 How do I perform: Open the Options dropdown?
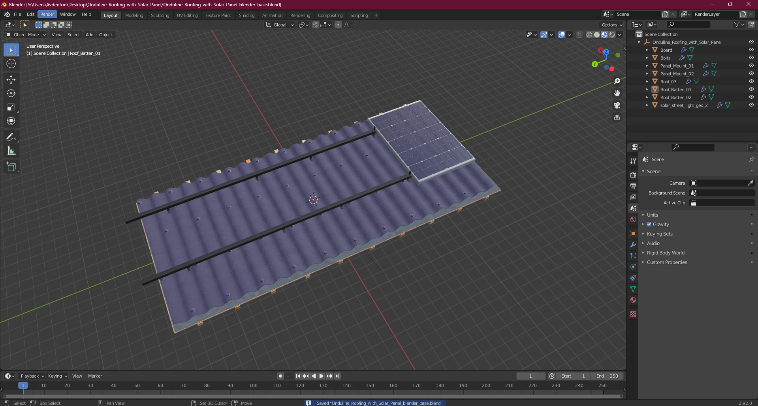(612, 25)
